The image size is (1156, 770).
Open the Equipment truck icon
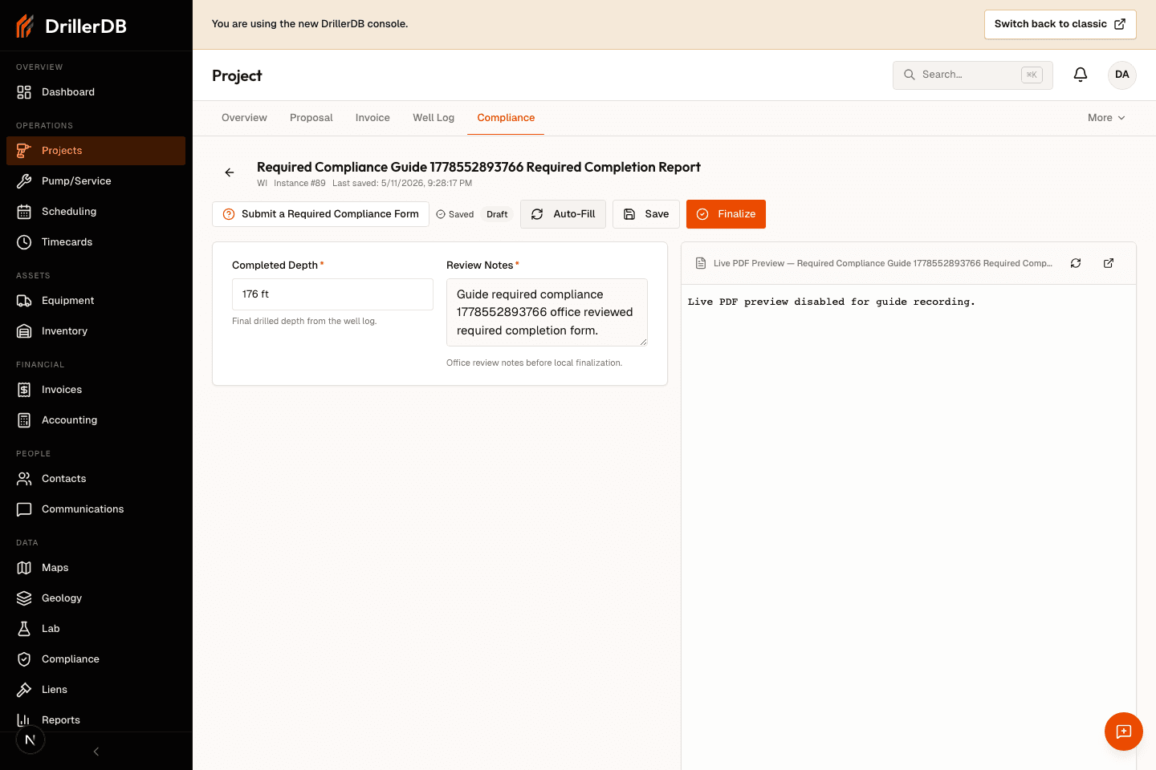pos(24,301)
